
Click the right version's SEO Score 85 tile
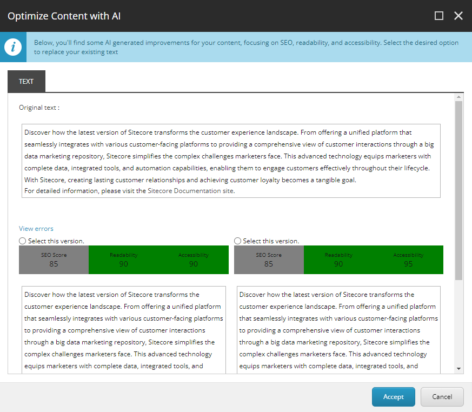[269, 260]
